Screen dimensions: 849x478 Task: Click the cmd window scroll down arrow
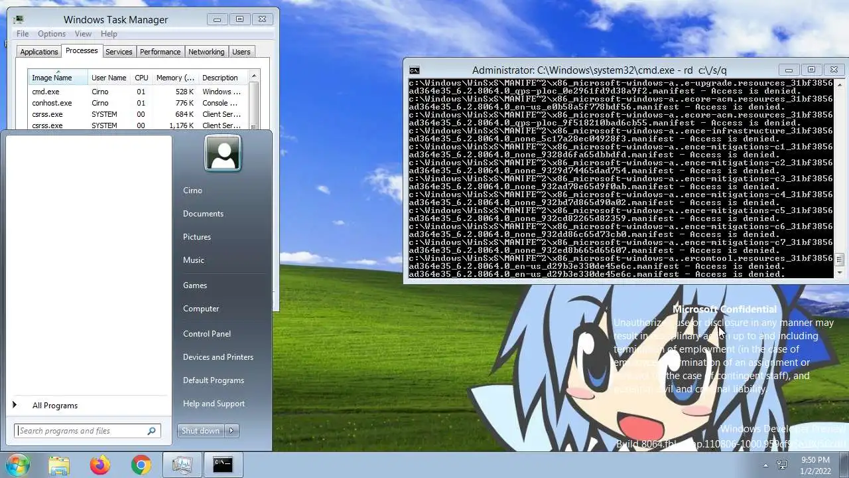pyautogui.click(x=839, y=272)
